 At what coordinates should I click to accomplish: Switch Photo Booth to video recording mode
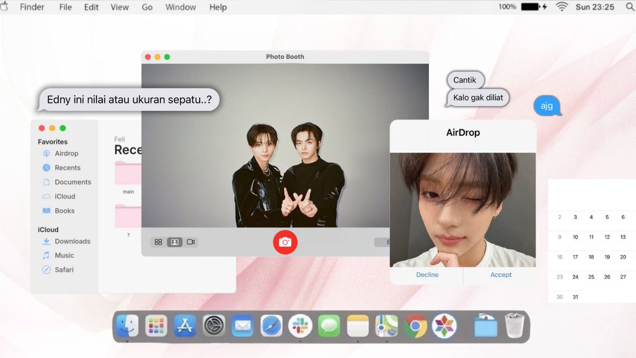[191, 242]
